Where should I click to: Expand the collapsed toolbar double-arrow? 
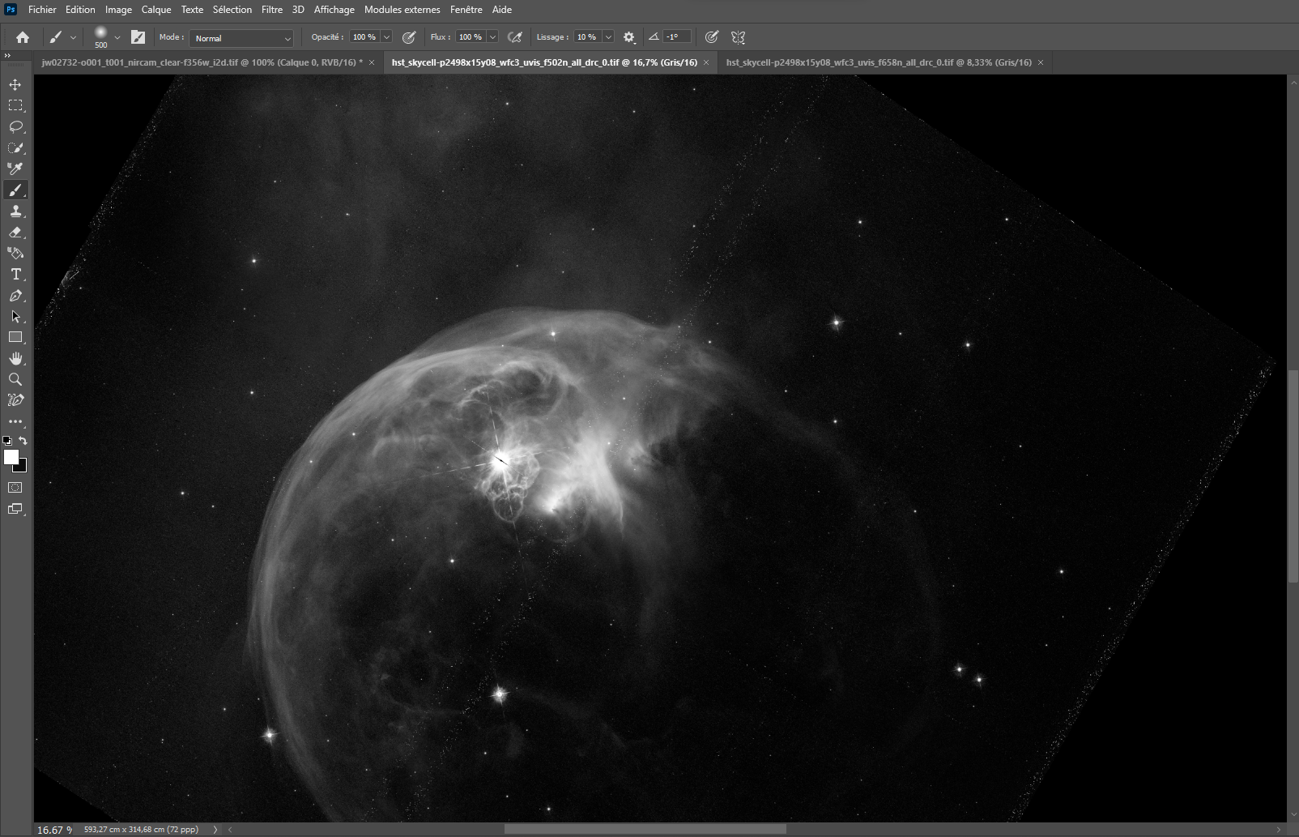click(x=7, y=56)
